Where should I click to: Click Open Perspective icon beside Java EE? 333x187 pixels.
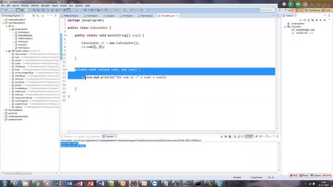(x=280, y=10)
